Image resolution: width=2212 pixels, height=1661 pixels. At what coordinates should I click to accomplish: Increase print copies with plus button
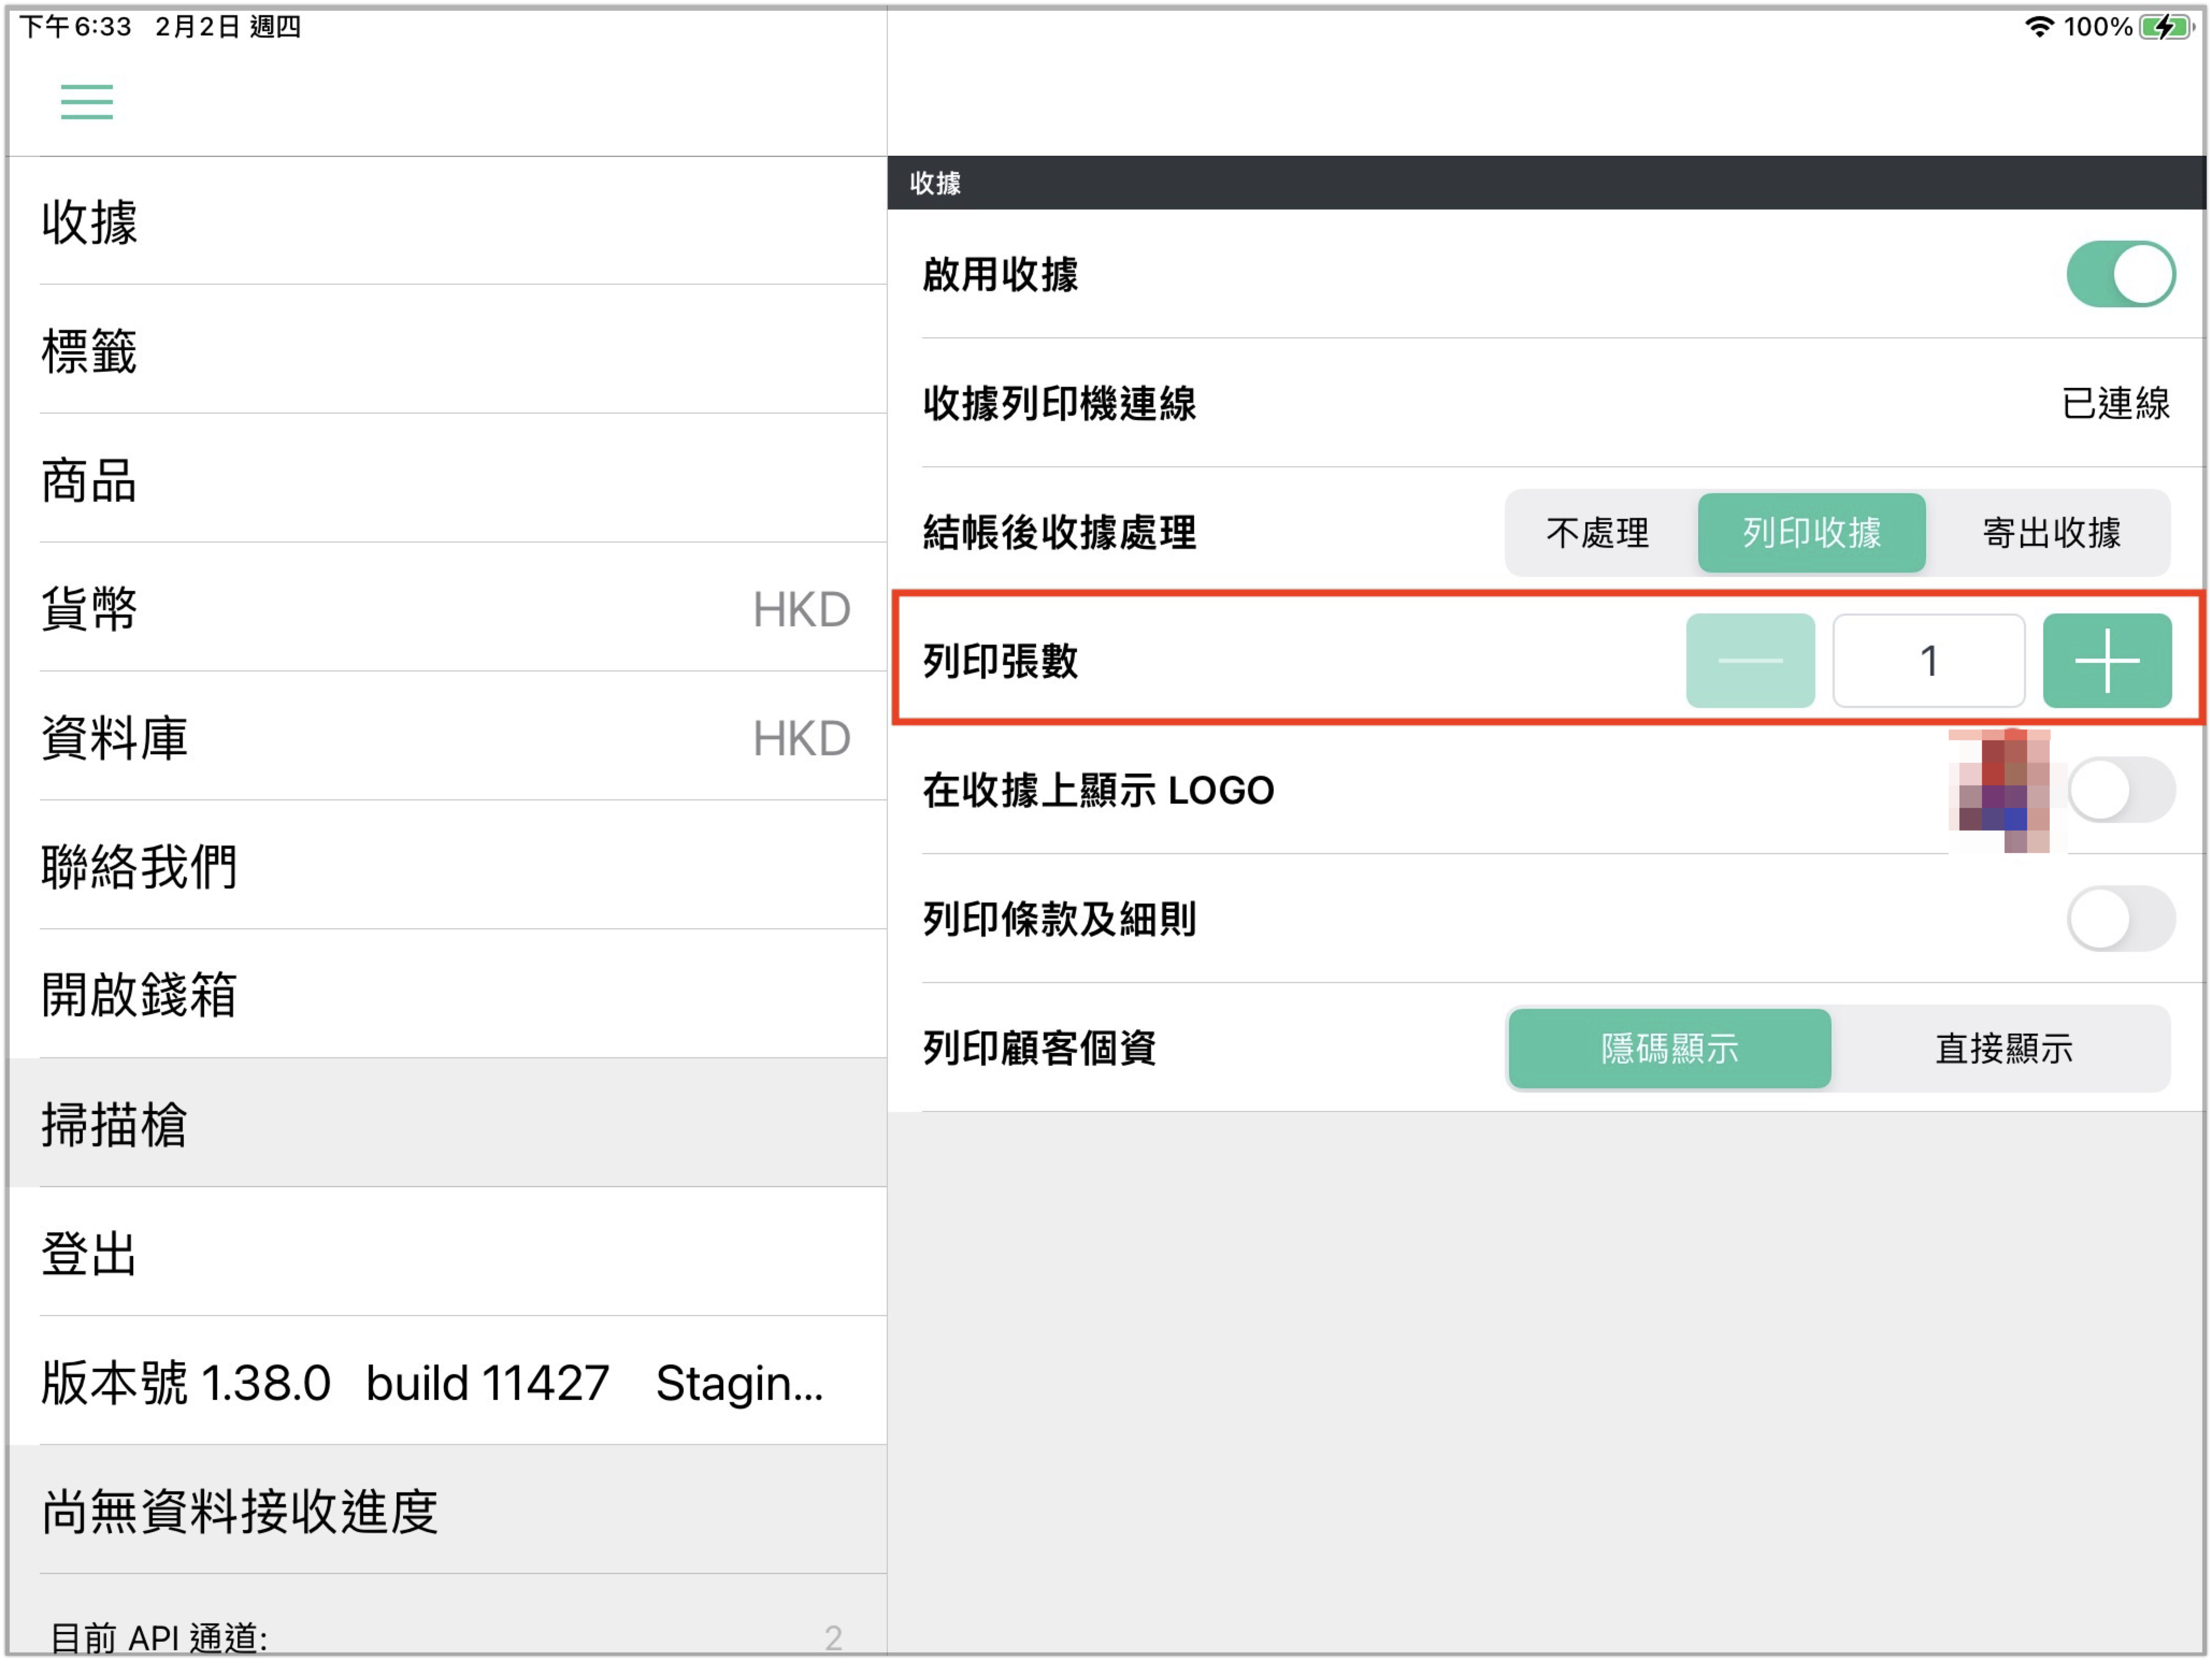[x=2106, y=661]
